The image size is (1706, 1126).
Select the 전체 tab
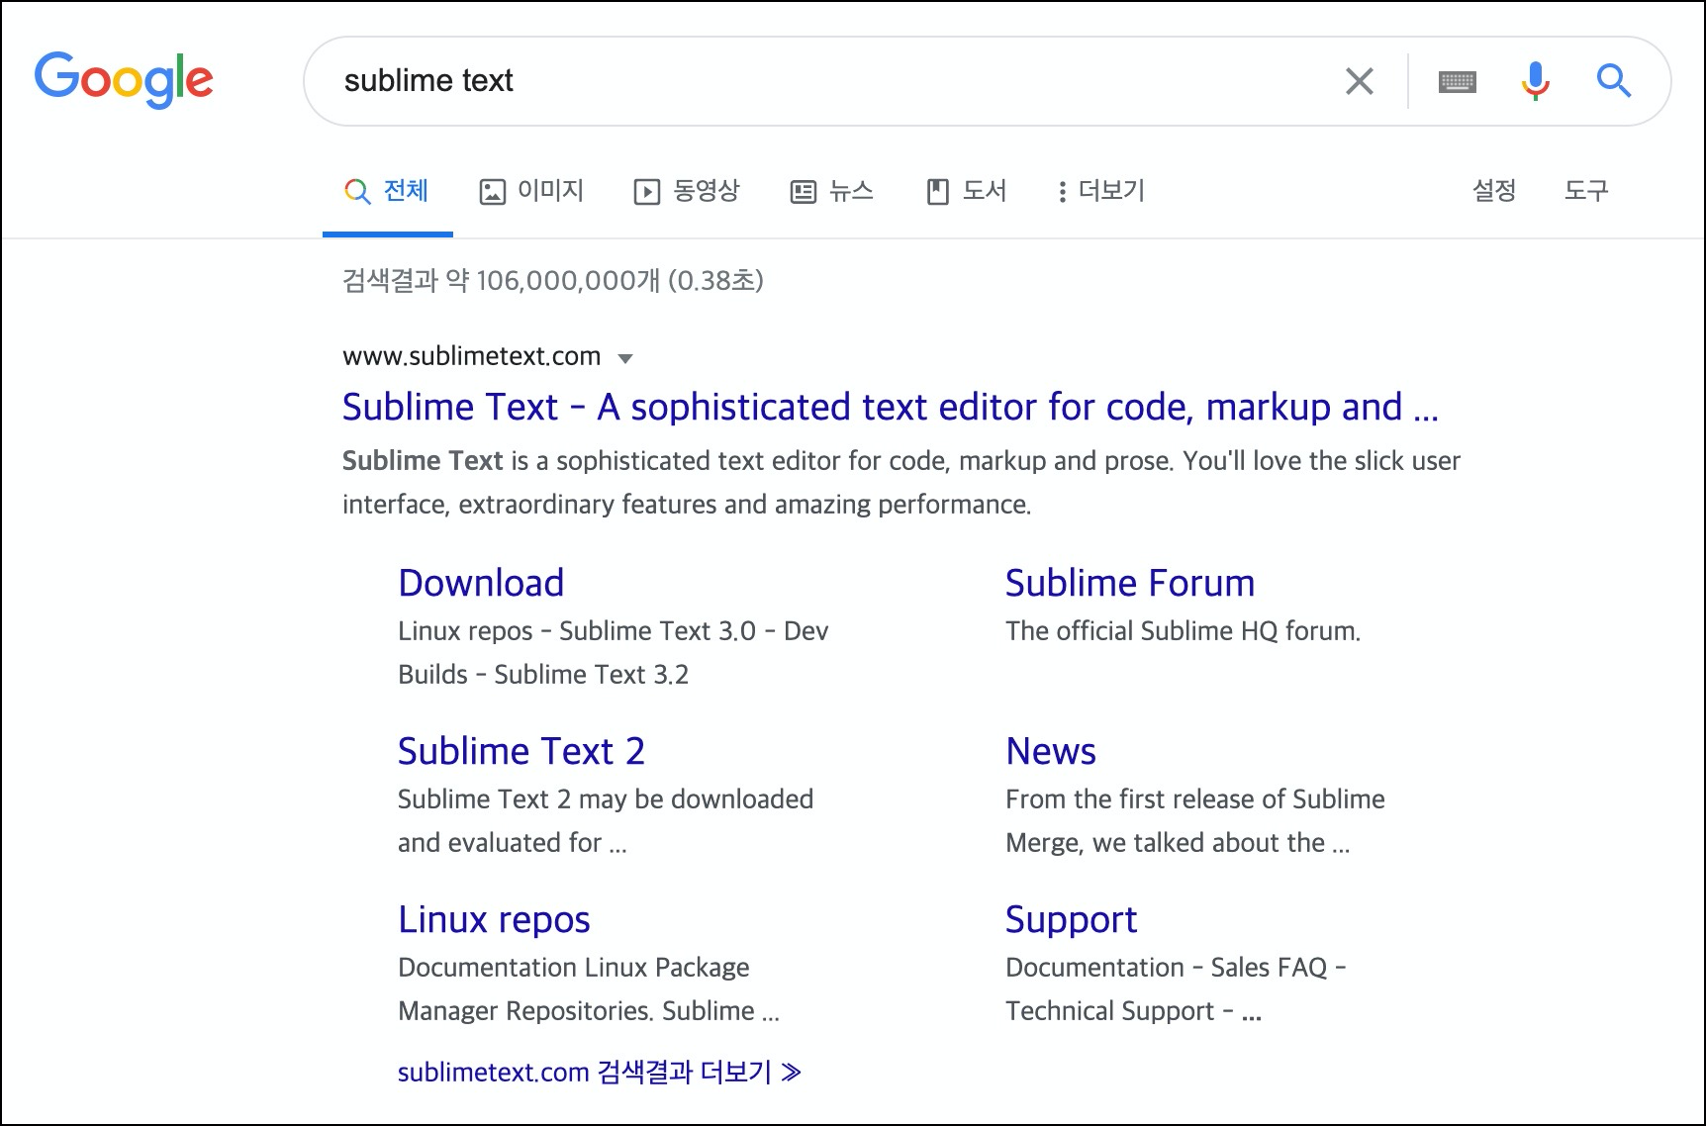[387, 191]
